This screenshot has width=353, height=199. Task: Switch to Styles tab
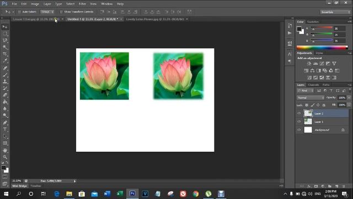coord(319,53)
